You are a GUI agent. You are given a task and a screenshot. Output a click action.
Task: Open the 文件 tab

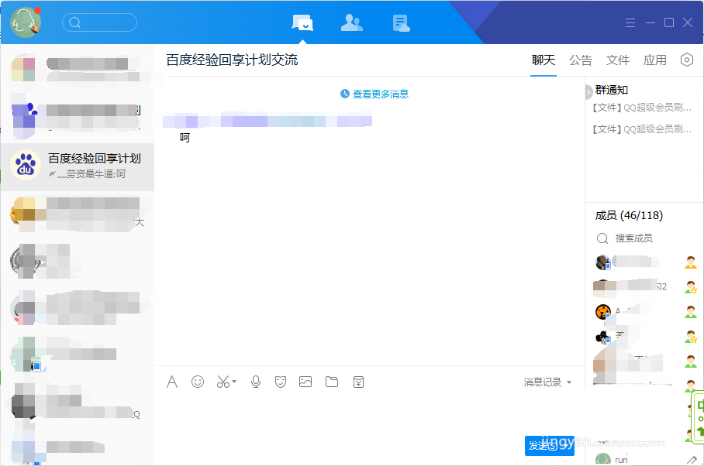[618, 60]
